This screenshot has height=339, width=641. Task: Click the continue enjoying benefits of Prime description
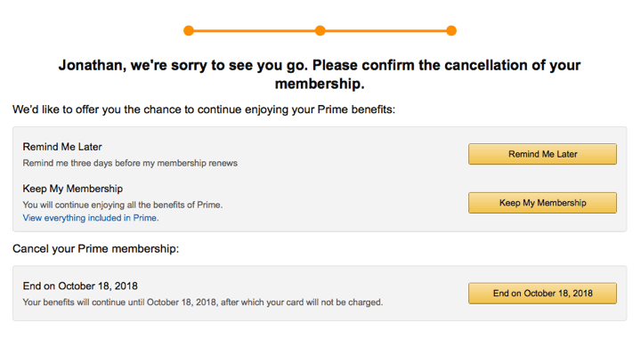tap(123, 205)
